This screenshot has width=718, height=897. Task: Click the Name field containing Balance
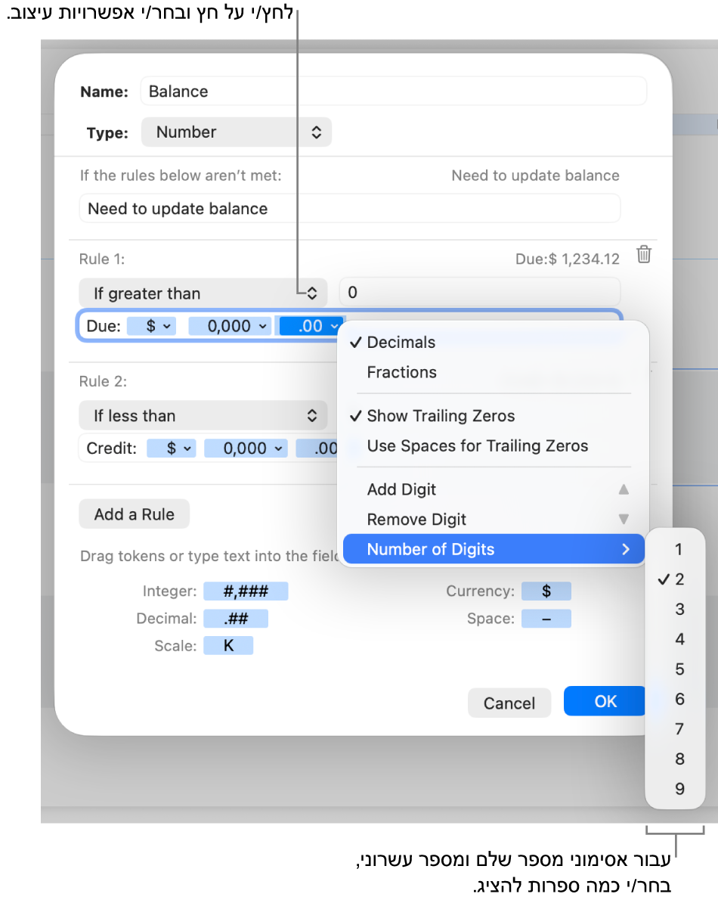(x=393, y=92)
